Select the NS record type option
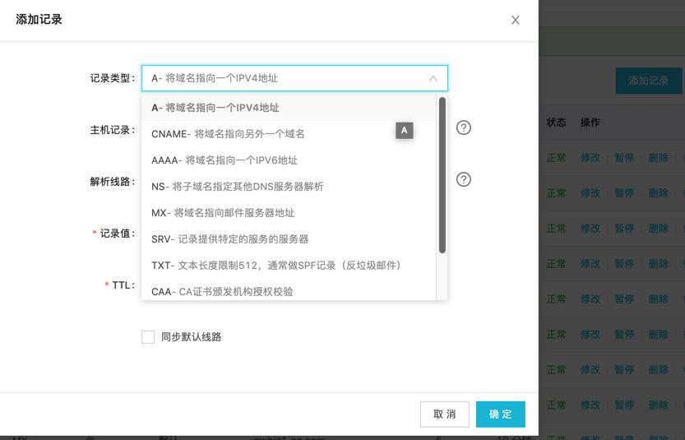 (289, 187)
